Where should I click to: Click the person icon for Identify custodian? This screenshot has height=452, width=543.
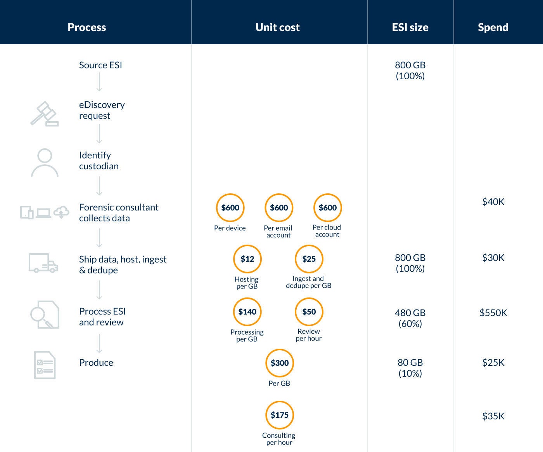point(45,163)
